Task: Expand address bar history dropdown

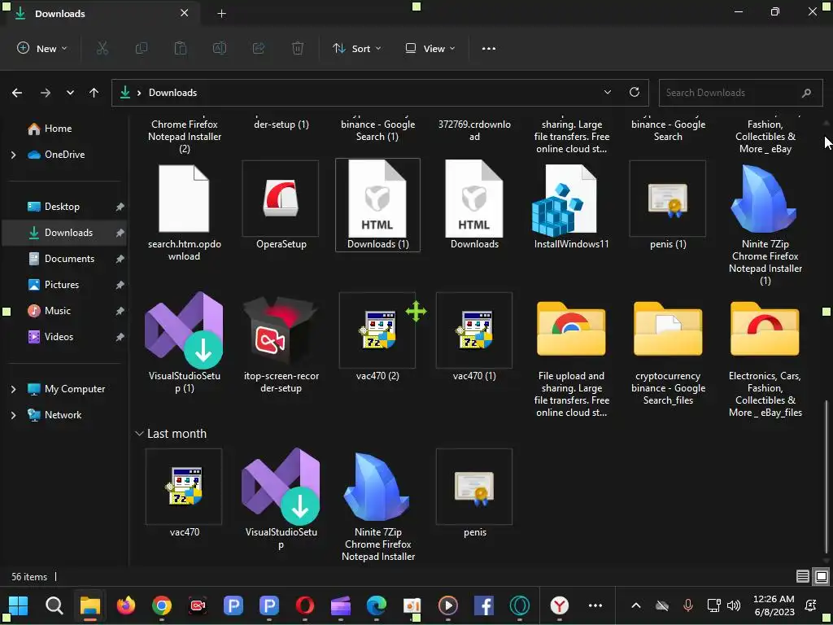Action: [607, 92]
